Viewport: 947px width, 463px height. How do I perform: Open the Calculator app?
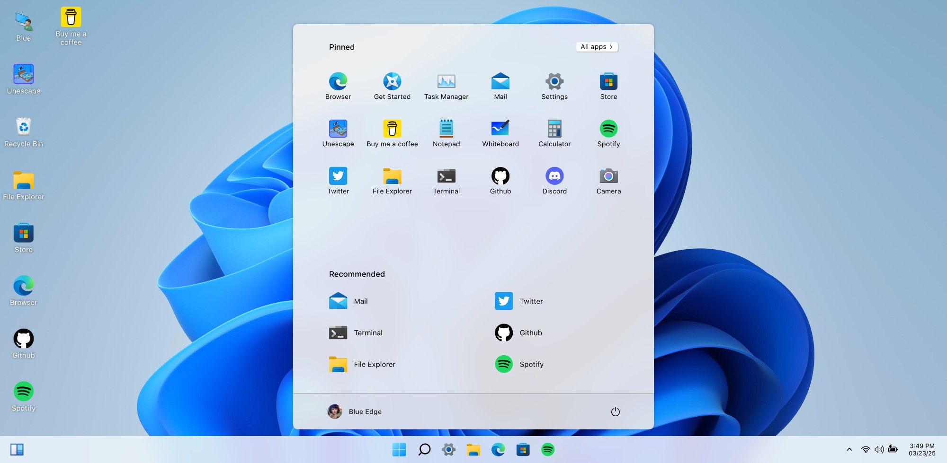point(554,133)
